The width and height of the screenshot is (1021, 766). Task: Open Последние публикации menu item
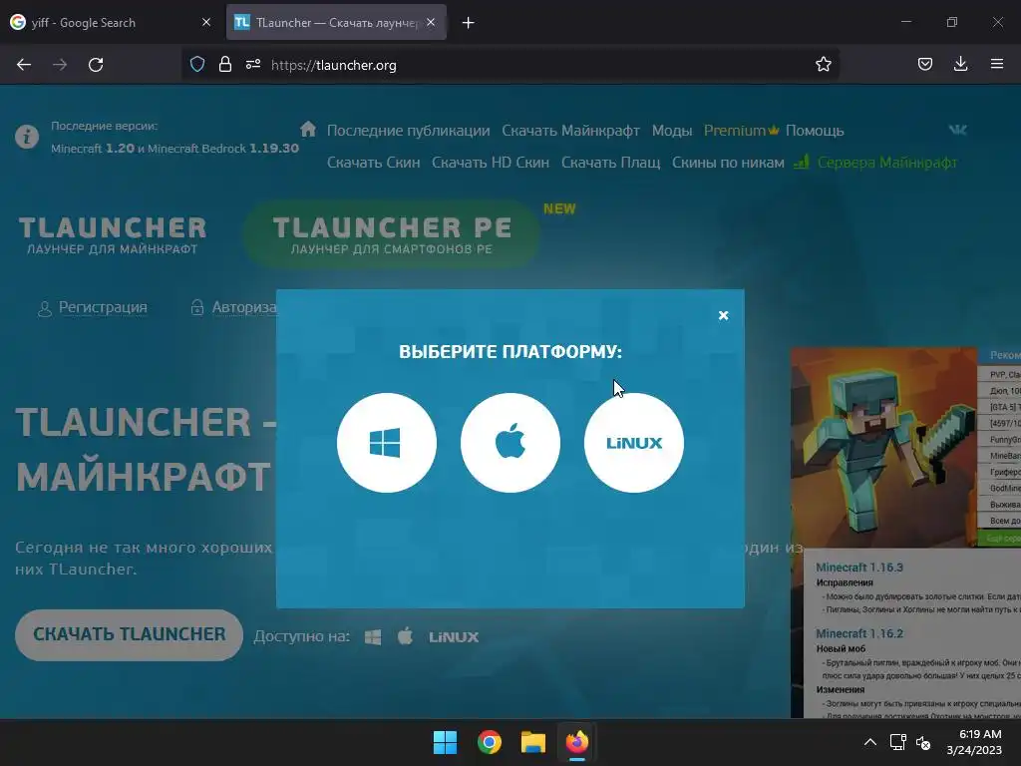click(408, 131)
